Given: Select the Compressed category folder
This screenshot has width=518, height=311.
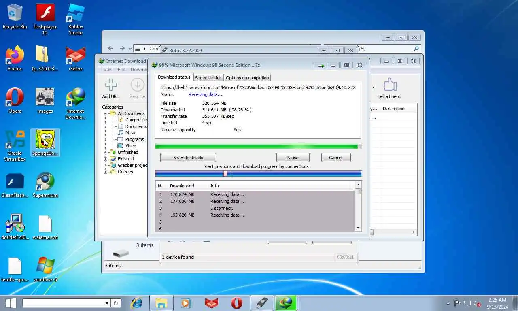Looking at the screenshot, I should (133, 120).
